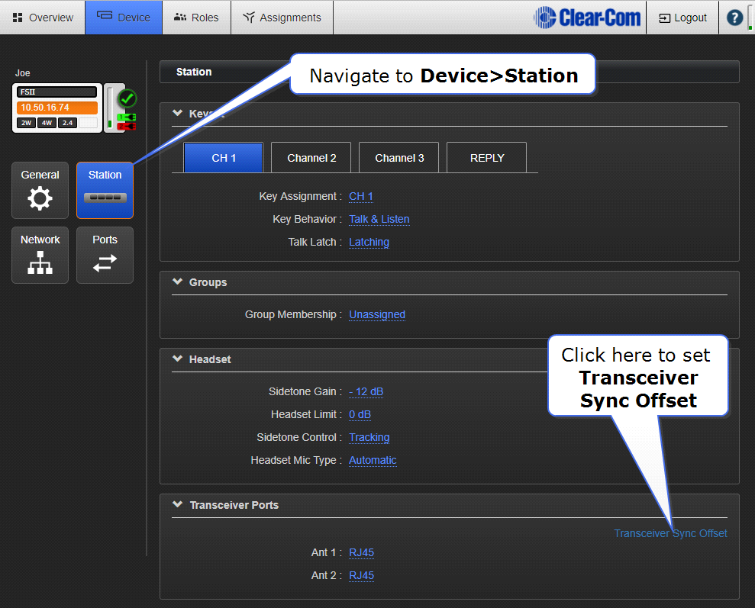Open Network settings tile

[x=40, y=255]
